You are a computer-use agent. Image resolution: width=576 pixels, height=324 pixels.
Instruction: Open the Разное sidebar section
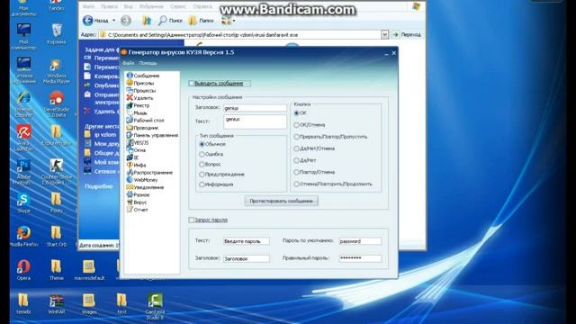click(138, 194)
